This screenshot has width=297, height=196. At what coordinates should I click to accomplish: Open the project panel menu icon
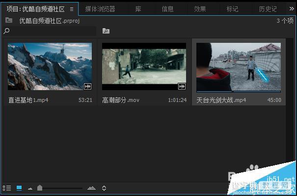tap(72, 9)
